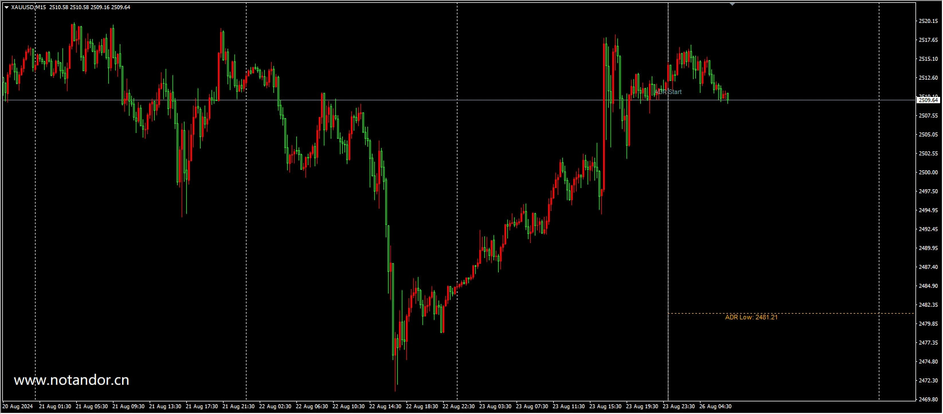This screenshot has width=943, height=414.
Task: Click the 2487.40 price scale label
Action: point(928,267)
